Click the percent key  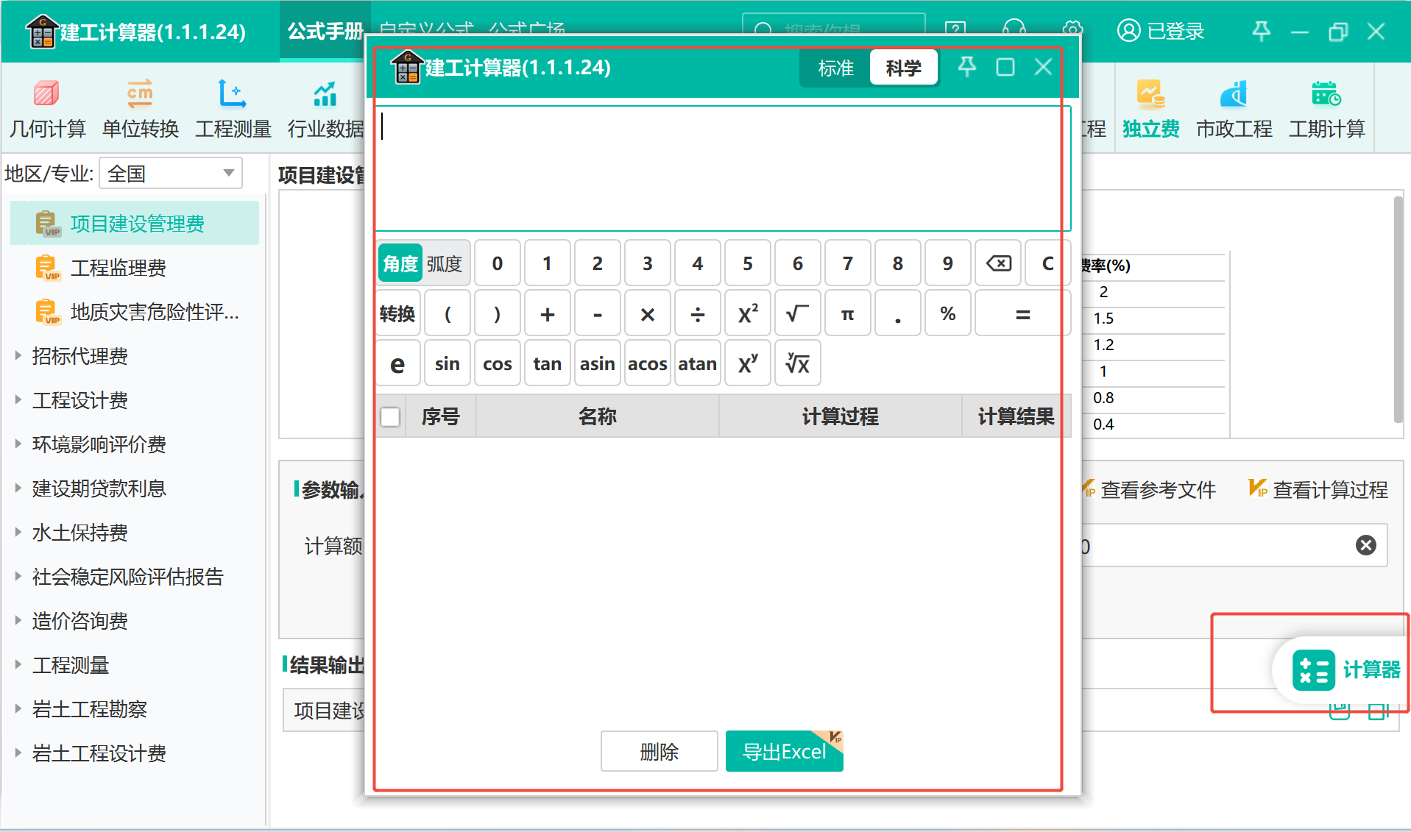pyautogui.click(x=948, y=314)
